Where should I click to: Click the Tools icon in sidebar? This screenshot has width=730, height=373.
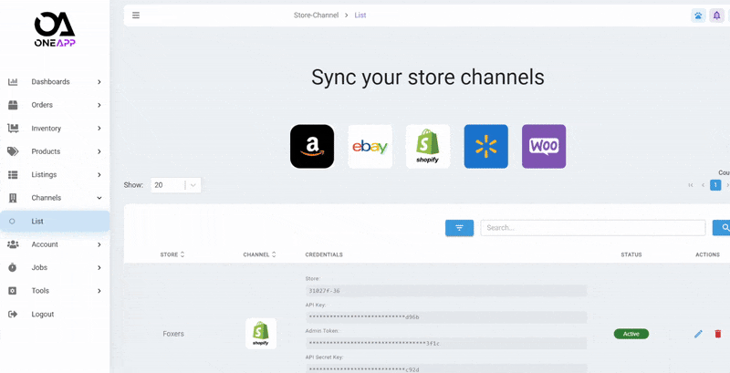[x=13, y=291]
